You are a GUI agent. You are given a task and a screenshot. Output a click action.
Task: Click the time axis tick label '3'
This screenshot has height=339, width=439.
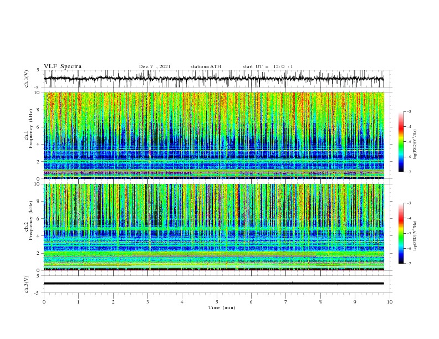pos(147,302)
